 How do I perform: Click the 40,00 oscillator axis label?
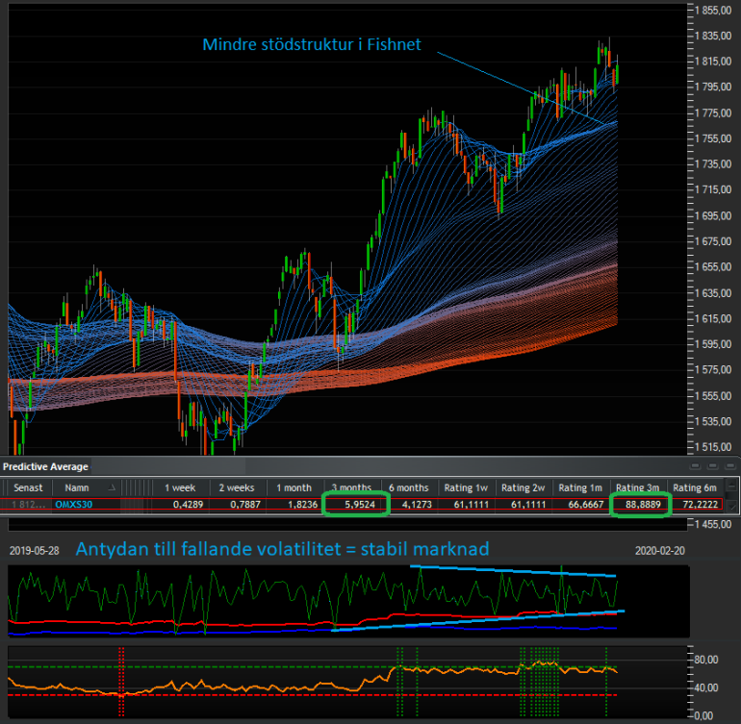pos(706,687)
